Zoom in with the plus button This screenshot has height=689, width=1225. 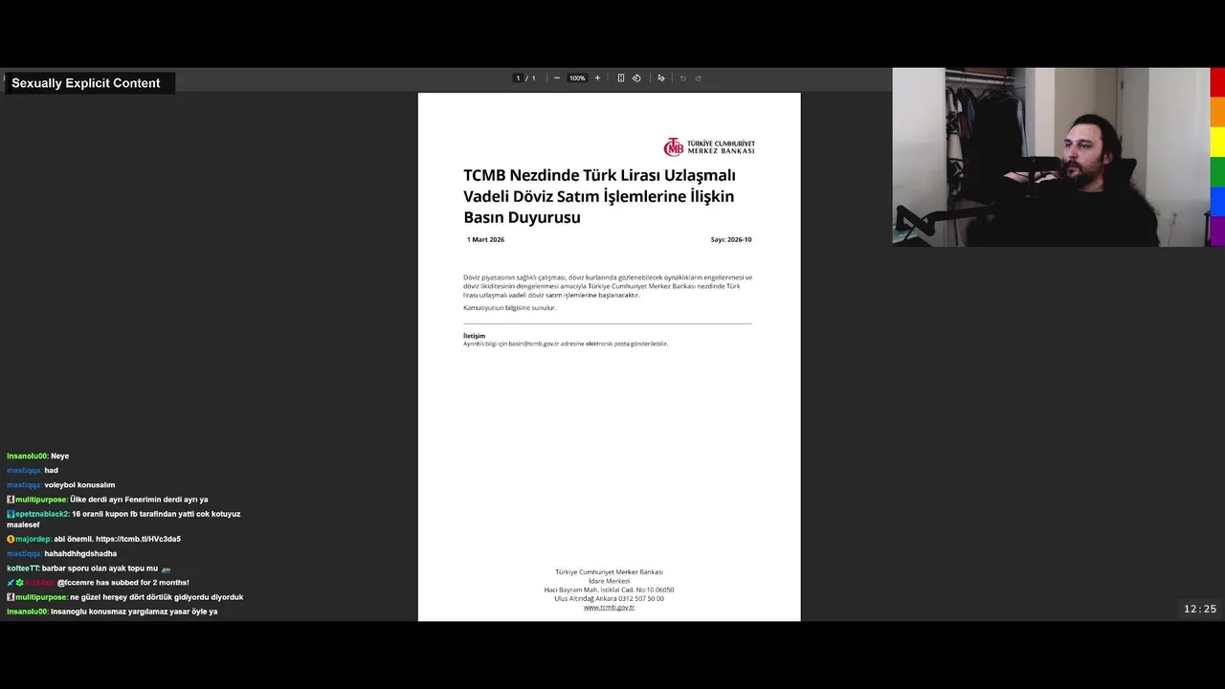click(x=597, y=78)
